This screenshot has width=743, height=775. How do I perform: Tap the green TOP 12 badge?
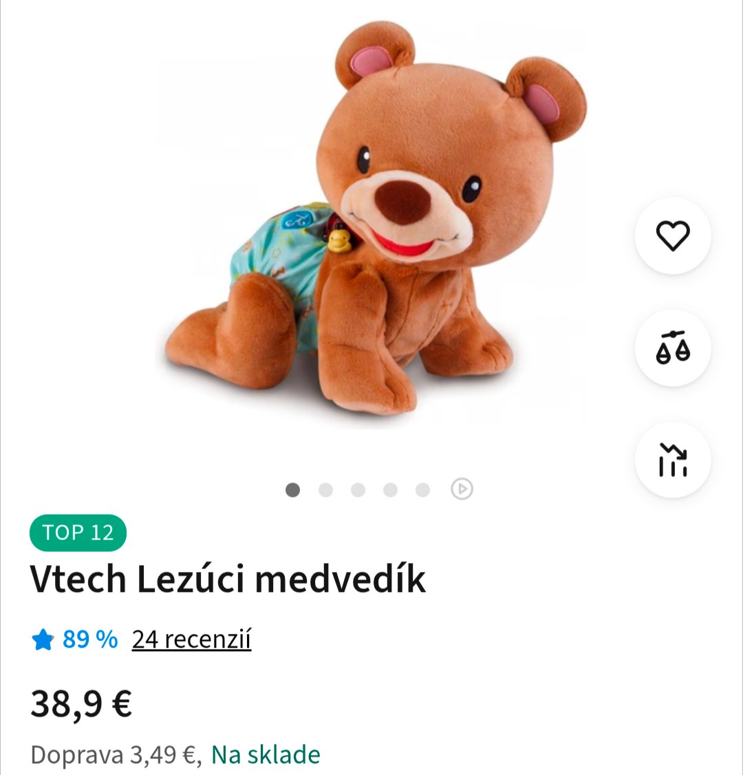(x=78, y=533)
